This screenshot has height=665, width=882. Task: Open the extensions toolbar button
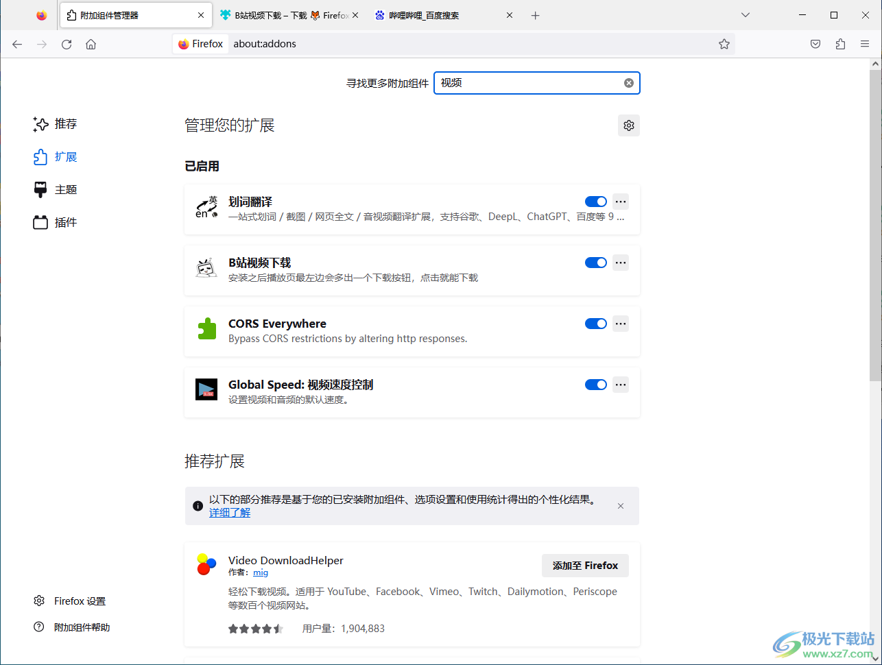coord(840,44)
